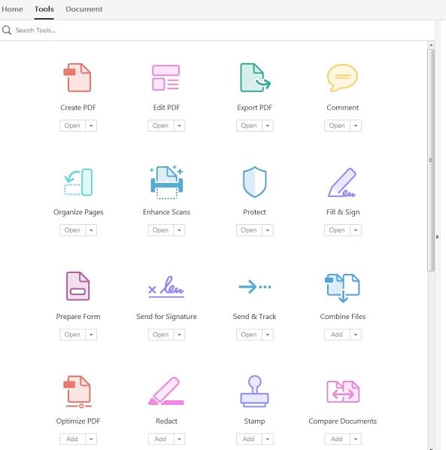
Task: Click the Organize Pages icon
Action: 78,182
